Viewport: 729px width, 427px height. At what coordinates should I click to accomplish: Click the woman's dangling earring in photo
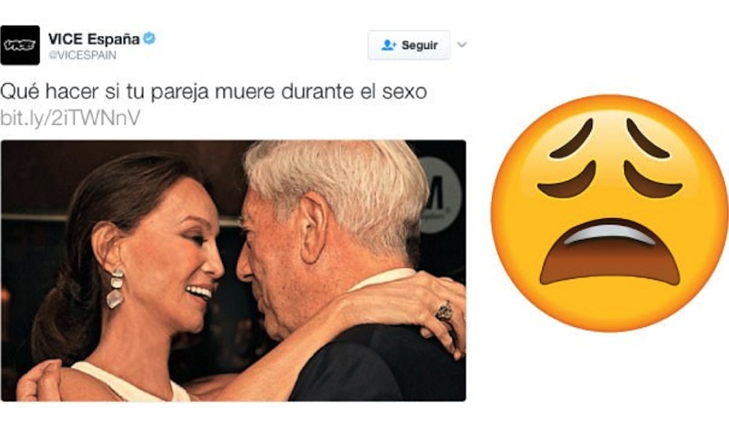116,288
